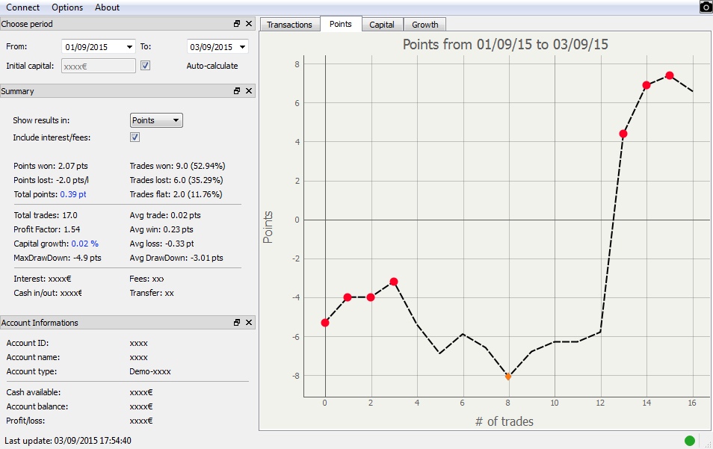Click the Capital growth value 0.02 %

(85, 244)
